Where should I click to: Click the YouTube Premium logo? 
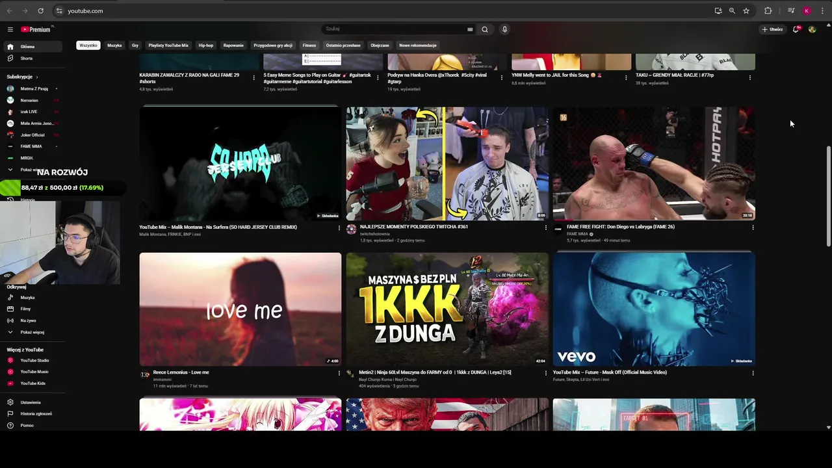click(36, 29)
